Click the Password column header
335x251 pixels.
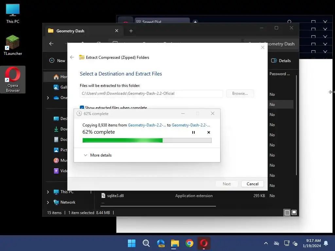click(279, 74)
